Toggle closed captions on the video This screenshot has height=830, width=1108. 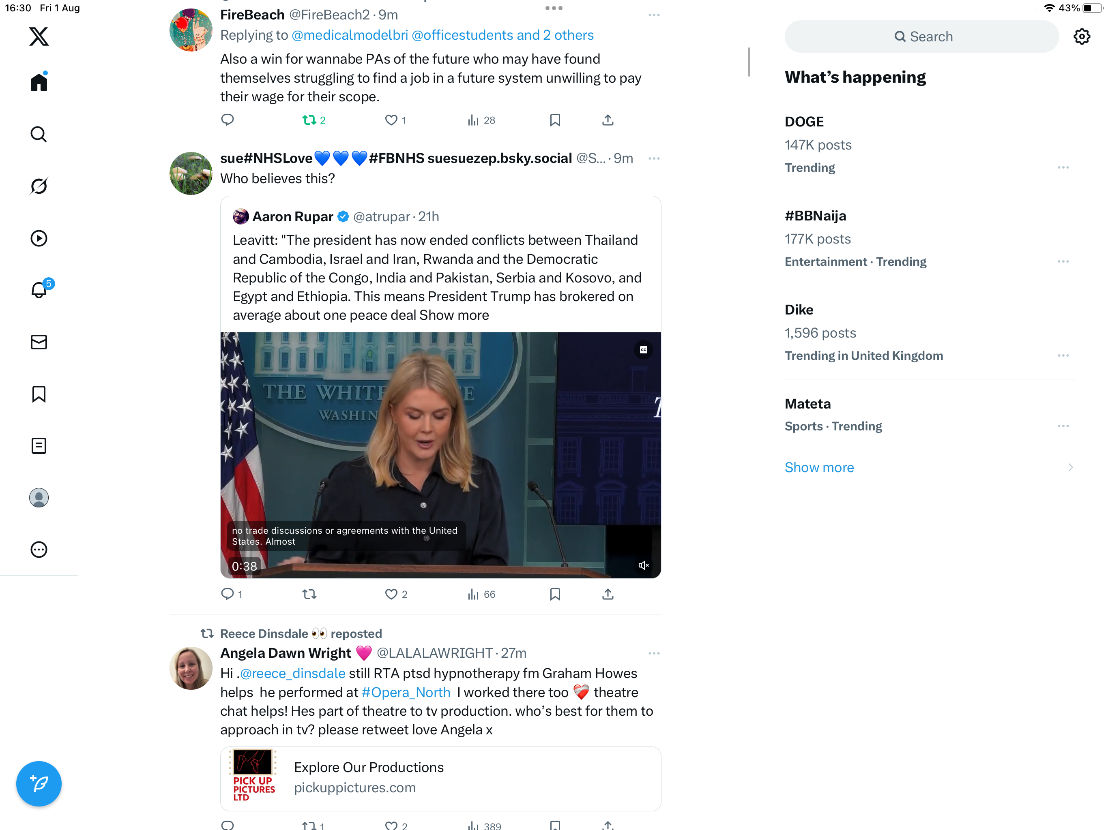pos(643,350)
